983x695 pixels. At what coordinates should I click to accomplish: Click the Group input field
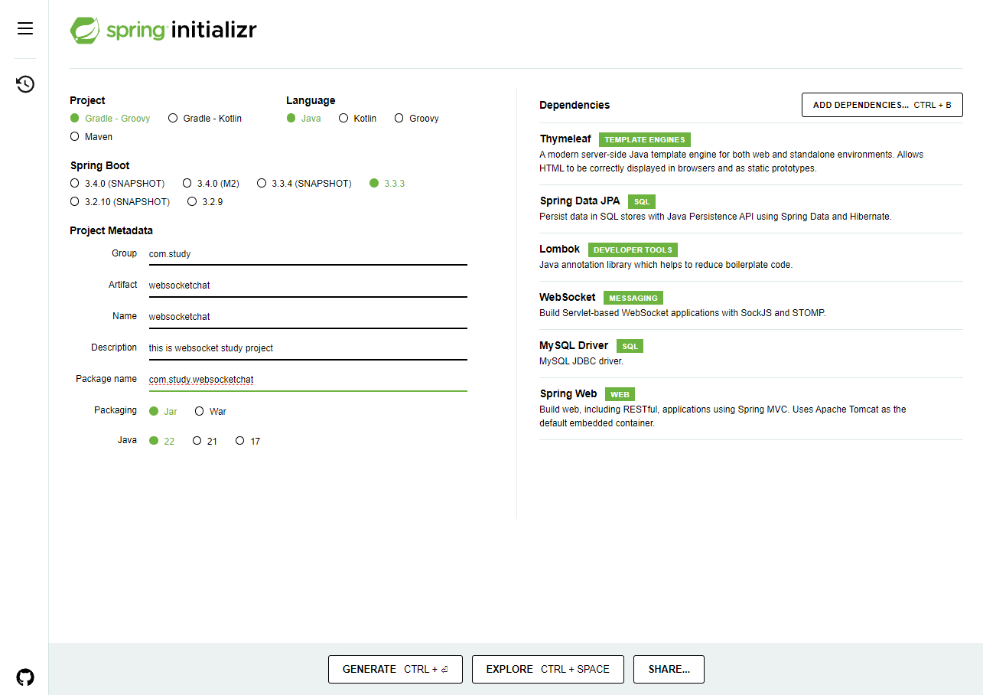(308, 254)
